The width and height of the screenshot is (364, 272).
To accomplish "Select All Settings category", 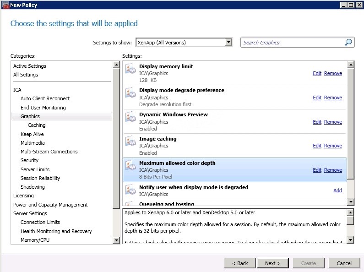I will tap(26, 75).
